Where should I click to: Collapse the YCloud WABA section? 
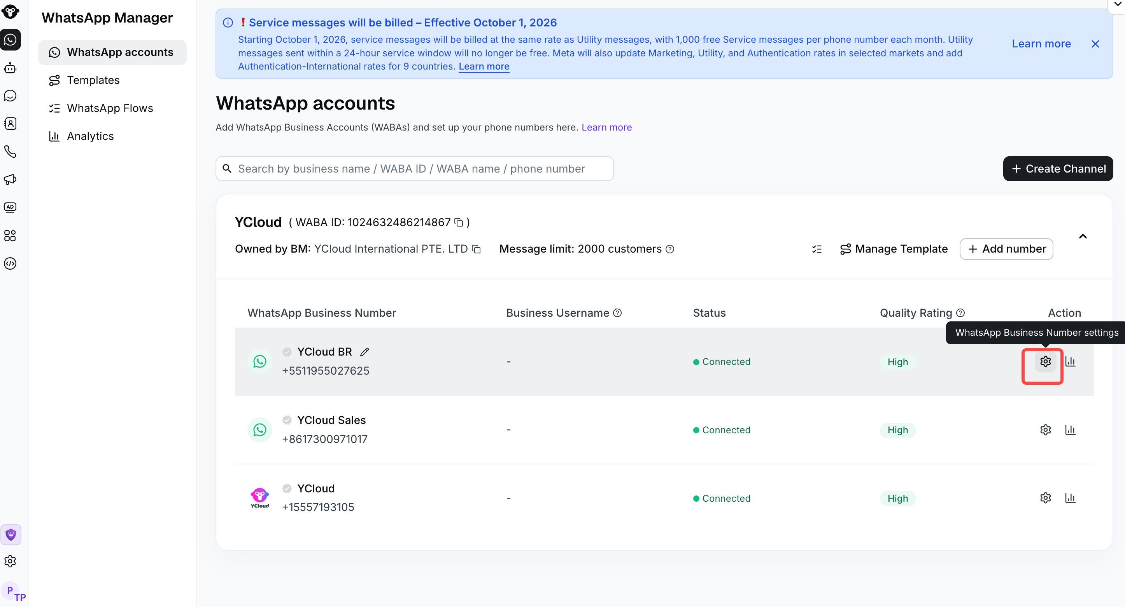(x=1083, y=237)
